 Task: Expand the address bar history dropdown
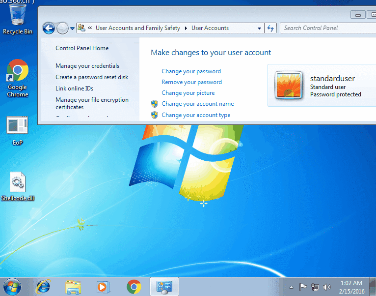point(260,29)
